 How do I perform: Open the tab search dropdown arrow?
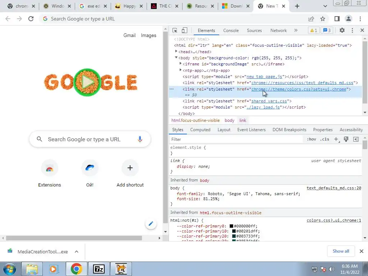point(325,6)
